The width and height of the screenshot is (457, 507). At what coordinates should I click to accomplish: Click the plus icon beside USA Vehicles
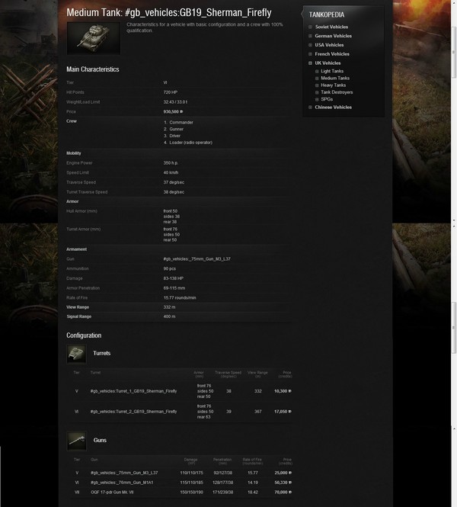click(x=311, y=45)
